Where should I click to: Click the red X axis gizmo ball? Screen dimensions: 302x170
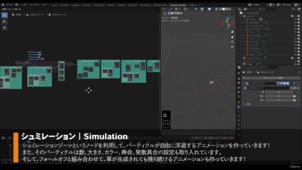(233, 23)
